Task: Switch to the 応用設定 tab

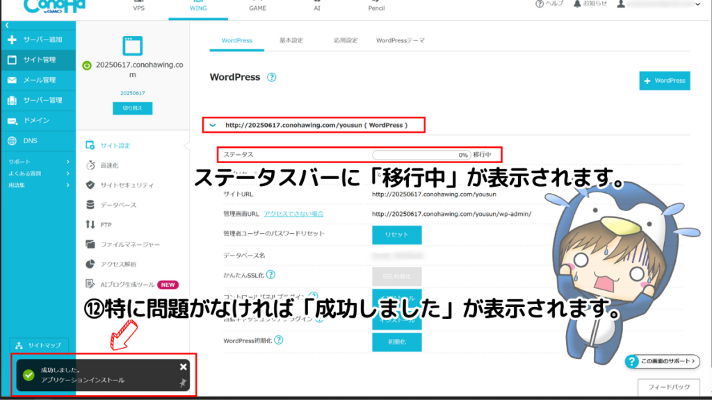Action: [346, 40]
